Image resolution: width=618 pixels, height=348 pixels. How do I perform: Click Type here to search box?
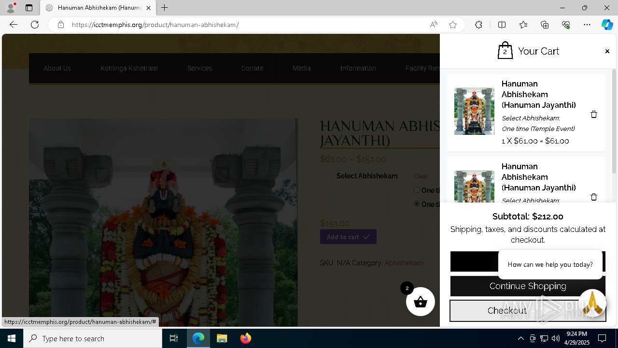coord(93,338)
